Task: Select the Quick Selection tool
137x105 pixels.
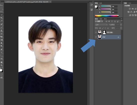Action: point(1,15)
